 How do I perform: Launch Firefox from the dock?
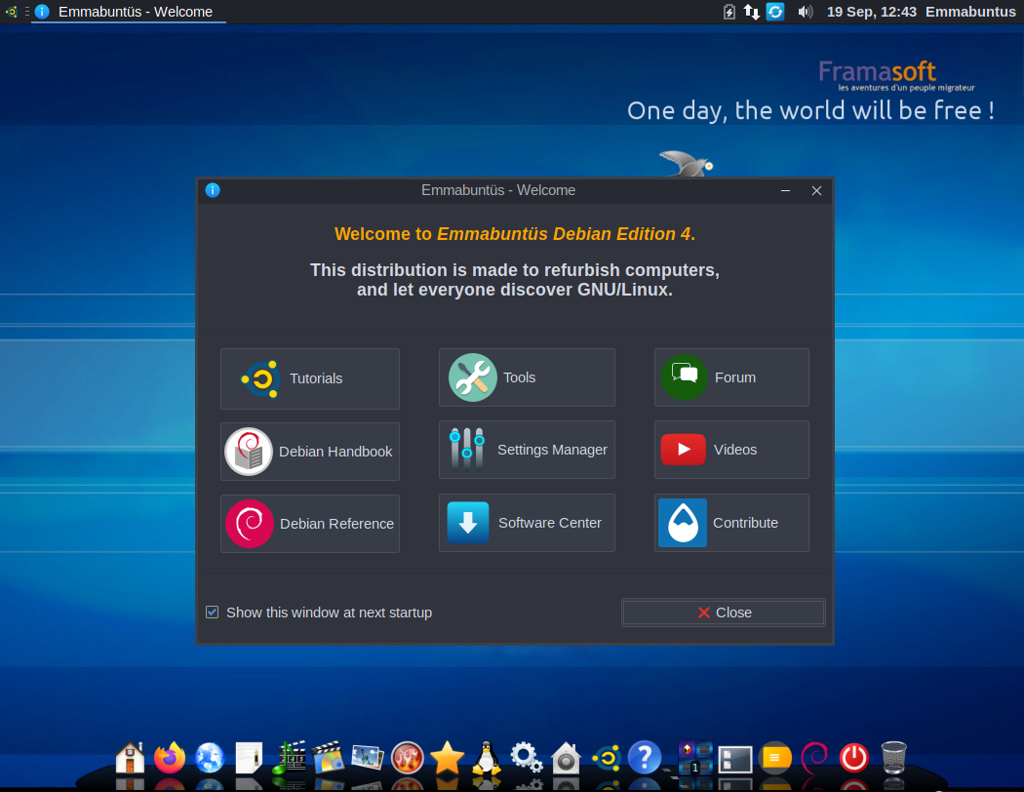point(170,758)
